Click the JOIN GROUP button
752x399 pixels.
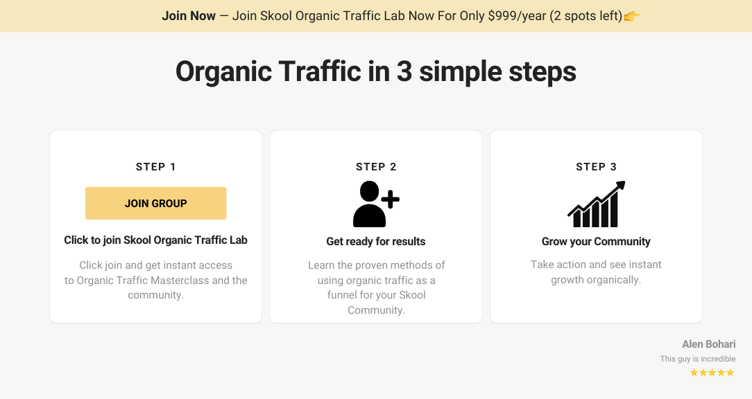(156, 203)
